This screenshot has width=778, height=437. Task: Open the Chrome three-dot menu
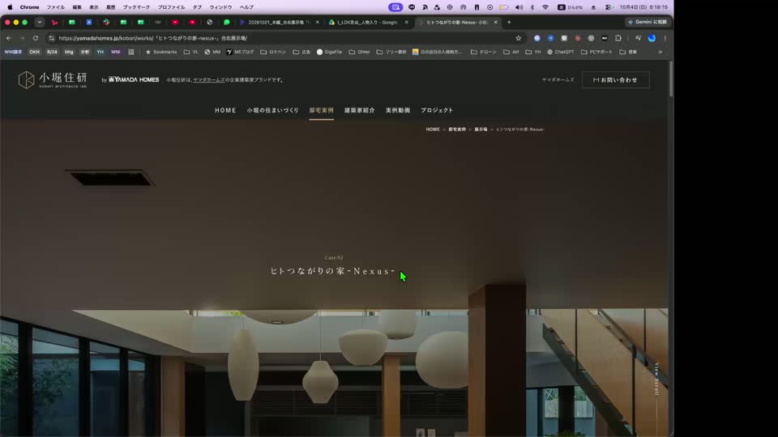click(665, 38)
